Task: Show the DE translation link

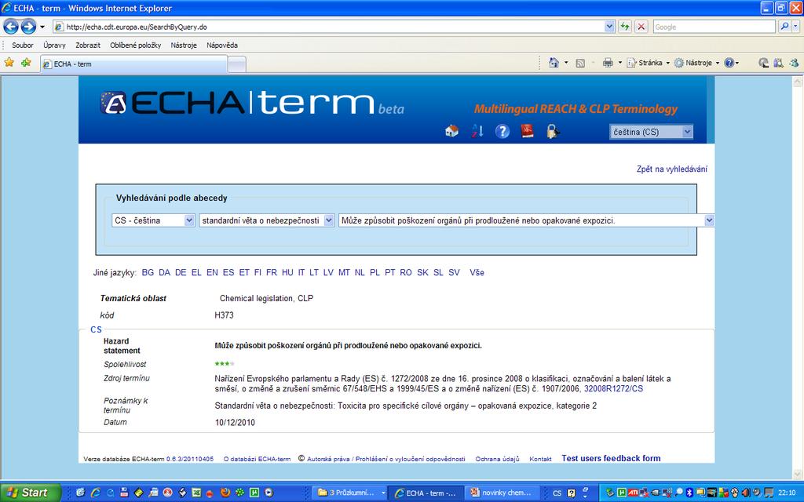Action: 181,272
